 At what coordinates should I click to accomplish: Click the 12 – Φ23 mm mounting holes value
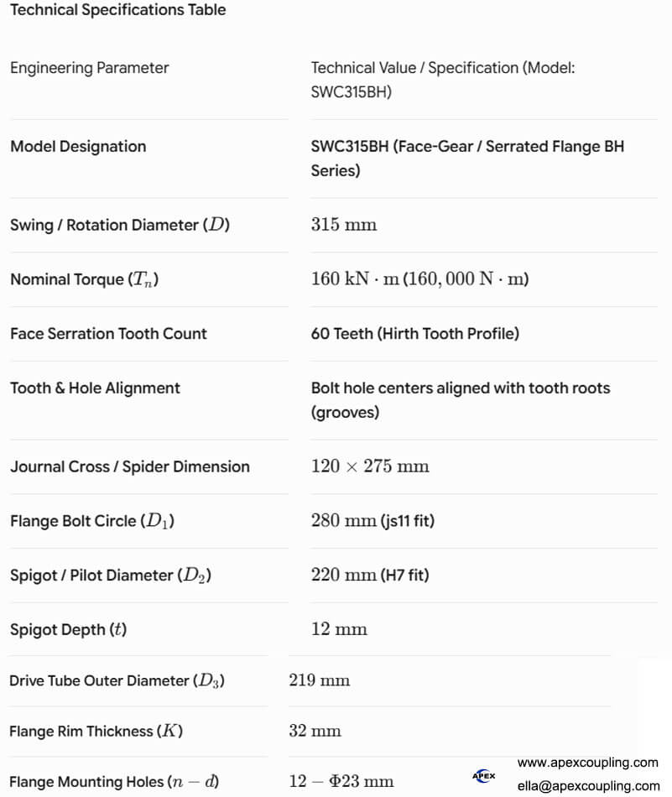341,781
